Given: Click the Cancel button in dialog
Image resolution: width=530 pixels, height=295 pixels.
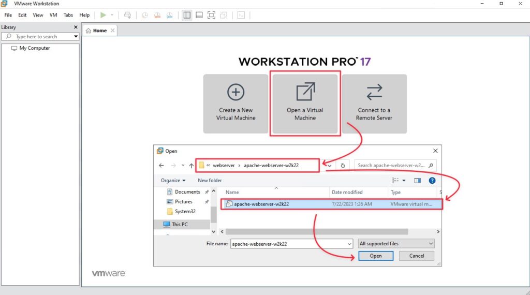Looking at the screenshot, I should pyautogui.click(x=417, y=256).
